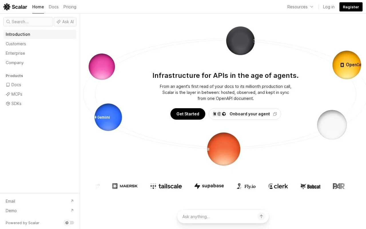Click the Ask AI sparkle button
The width and height of the screenshot is (366, 229).
point(65,22)
